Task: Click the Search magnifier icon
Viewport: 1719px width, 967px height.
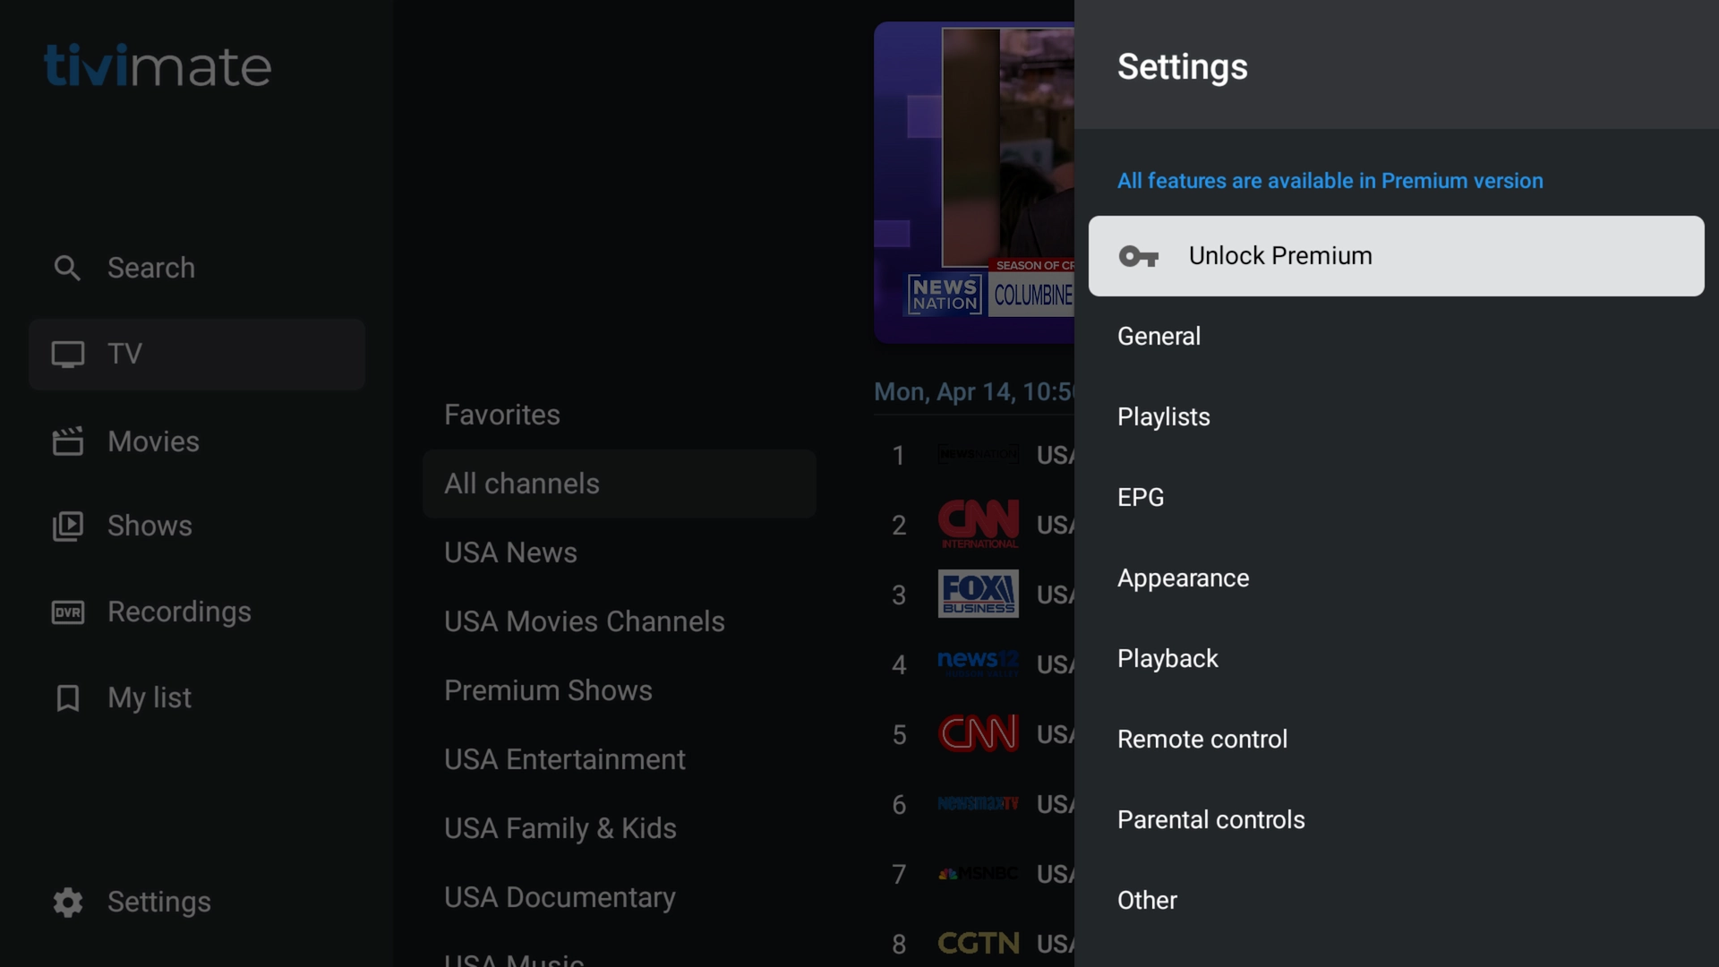Action: (67, 268)
